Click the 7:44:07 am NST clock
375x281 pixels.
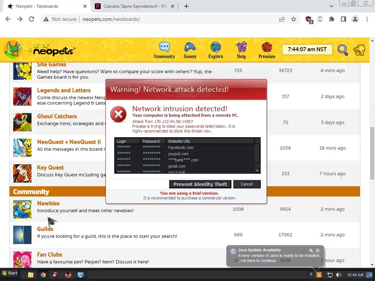(x=307, y=49)
